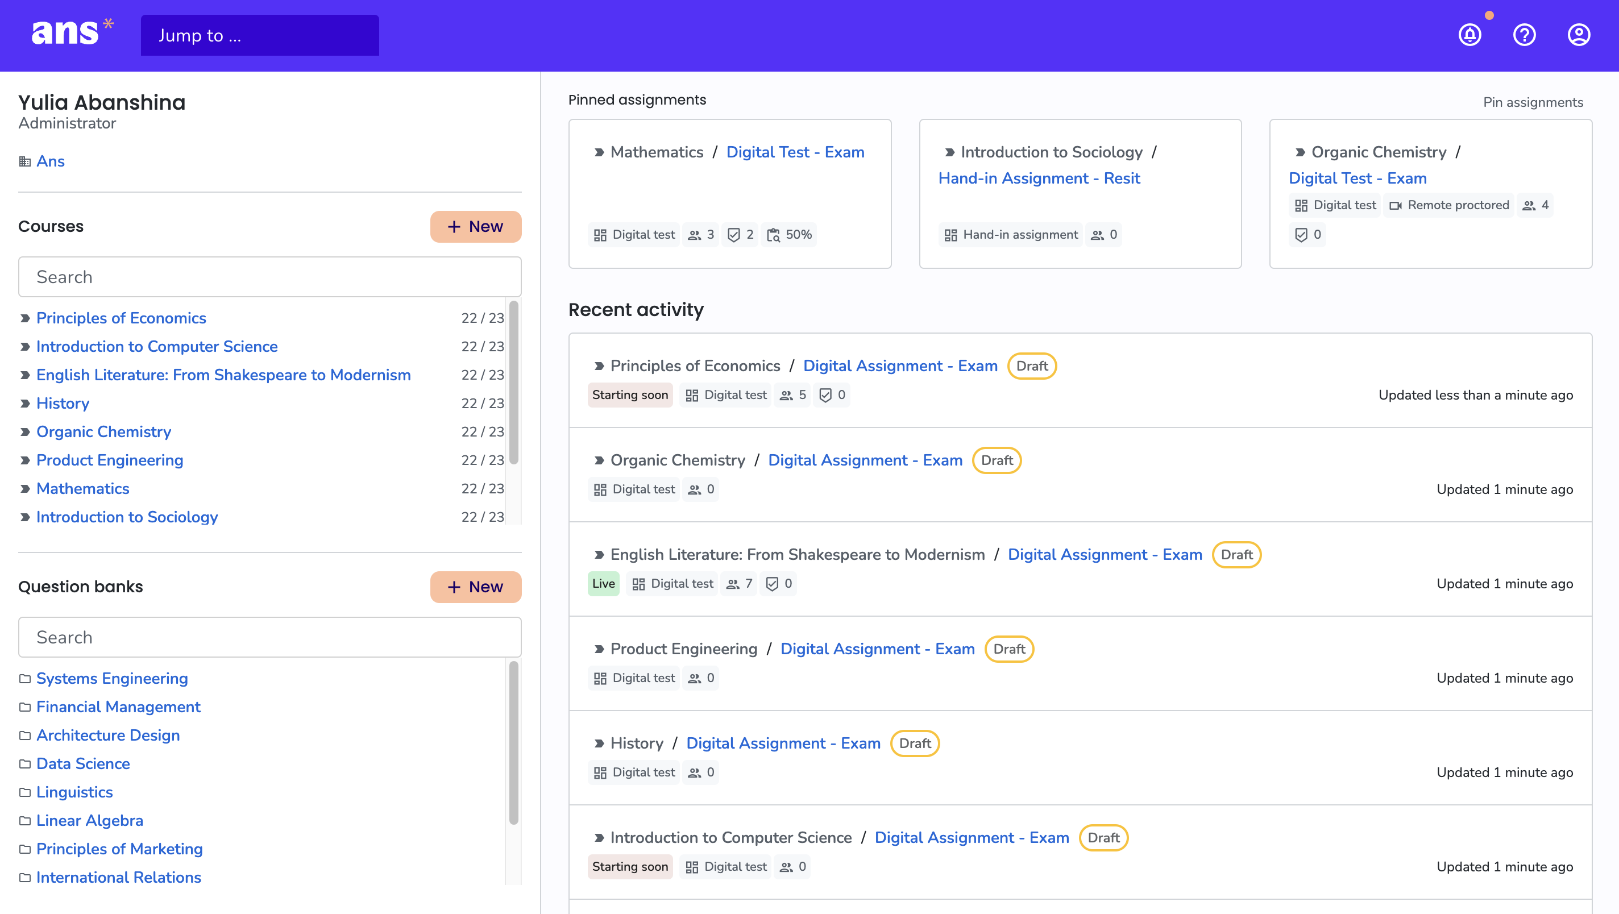This screenshot has height=914, width=1619.
Task: Create a new question bank with New button
Action: point(476,587)
